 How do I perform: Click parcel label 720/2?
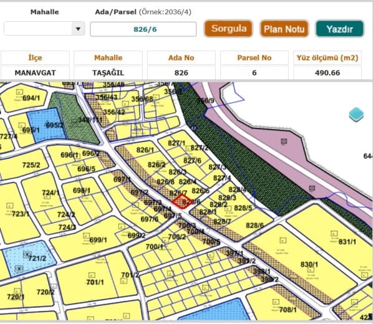coord(46,292)
